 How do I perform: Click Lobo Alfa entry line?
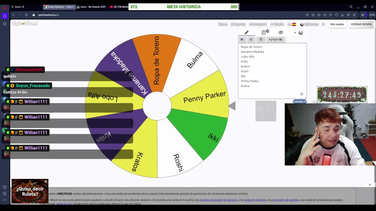[247, 57]
